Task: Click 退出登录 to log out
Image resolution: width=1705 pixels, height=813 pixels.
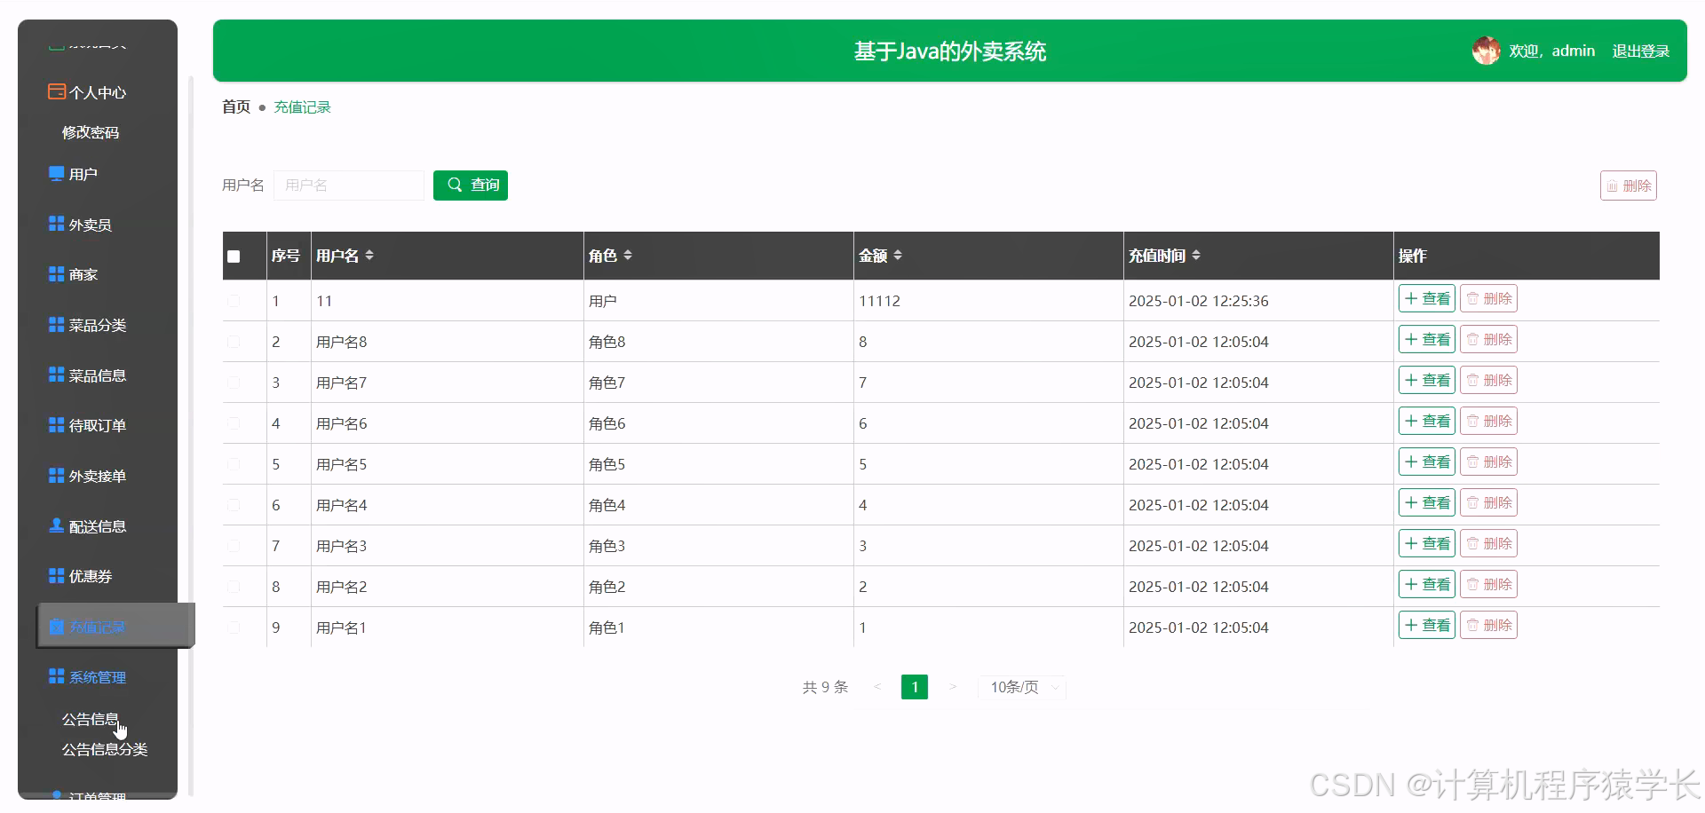Action: click(x=1640, y=51)
